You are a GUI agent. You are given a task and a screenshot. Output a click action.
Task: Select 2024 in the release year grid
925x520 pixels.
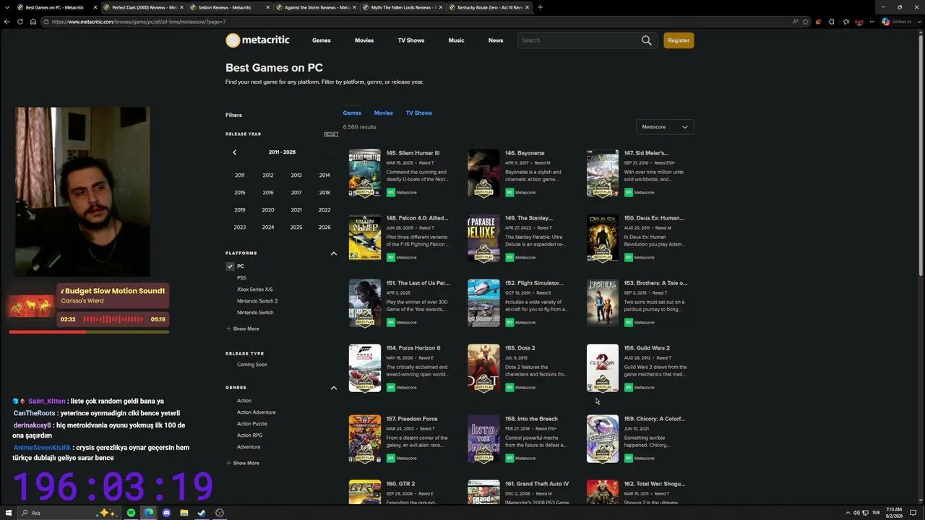coord(268,227)
